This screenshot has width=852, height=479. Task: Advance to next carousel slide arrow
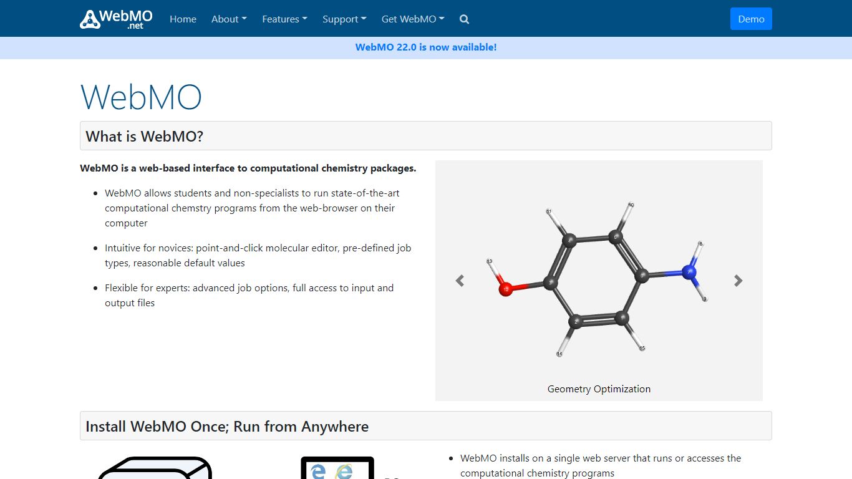point(738,281)
